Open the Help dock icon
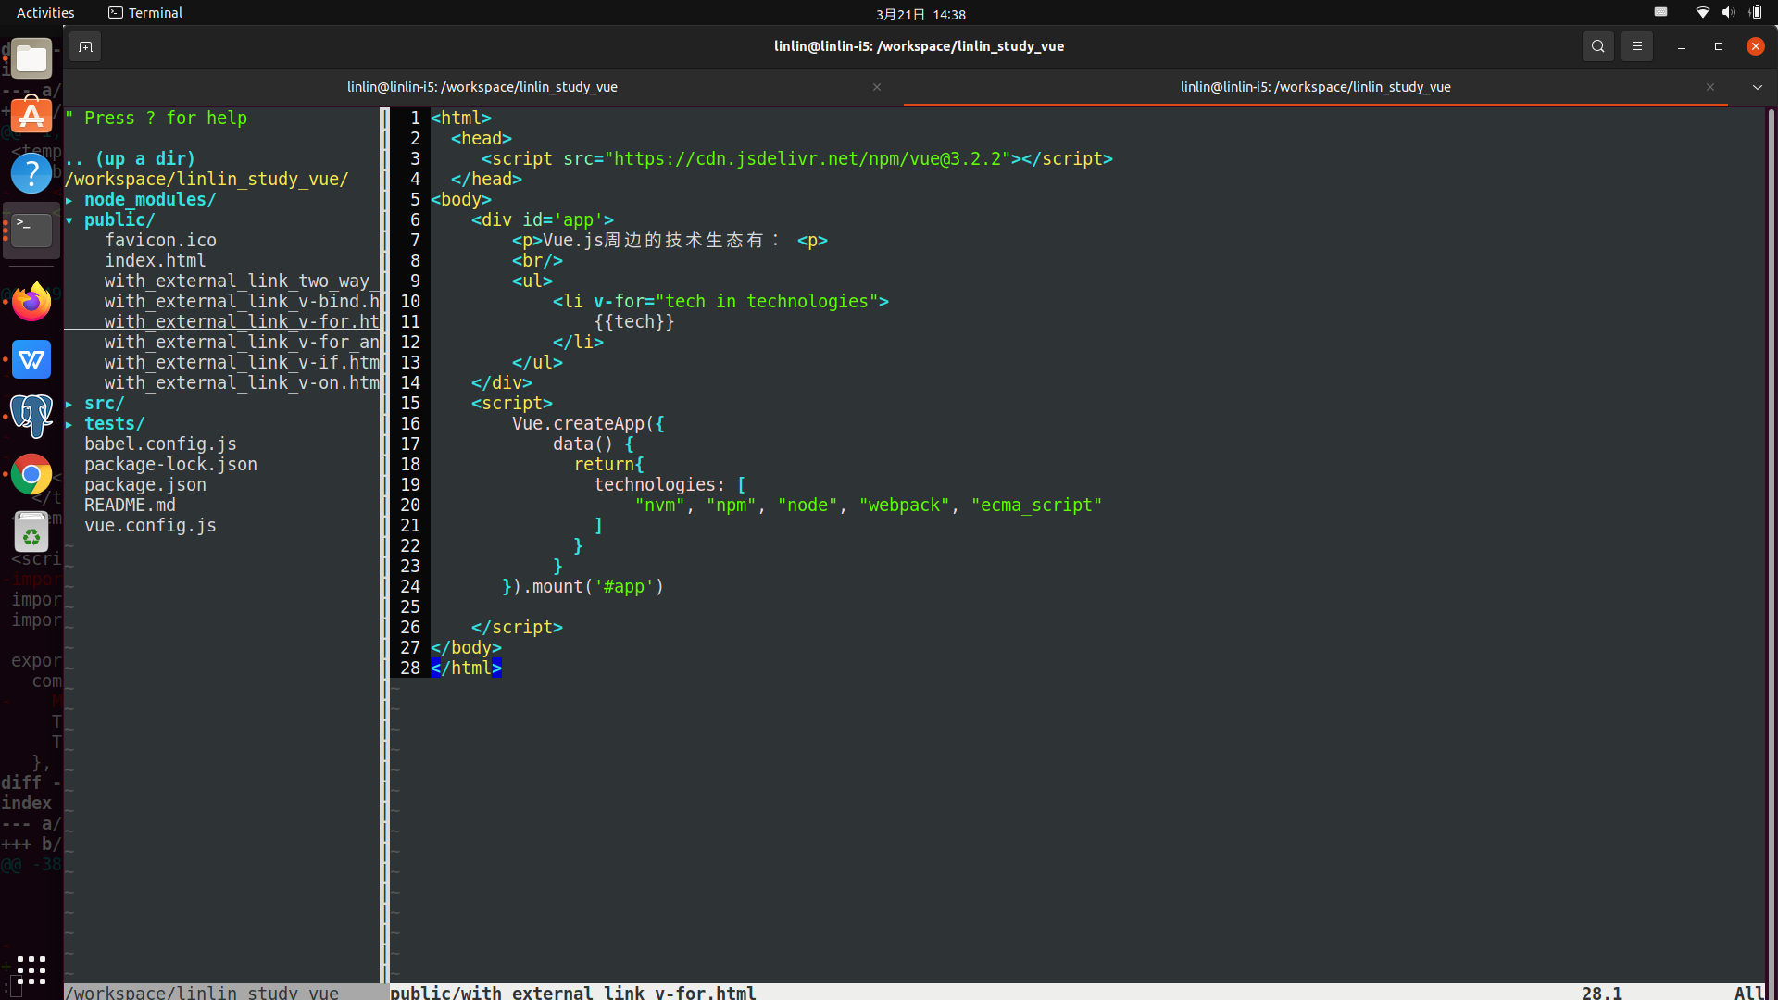The width and height of the screenshot is (1778, 1000). click(31, 173)
